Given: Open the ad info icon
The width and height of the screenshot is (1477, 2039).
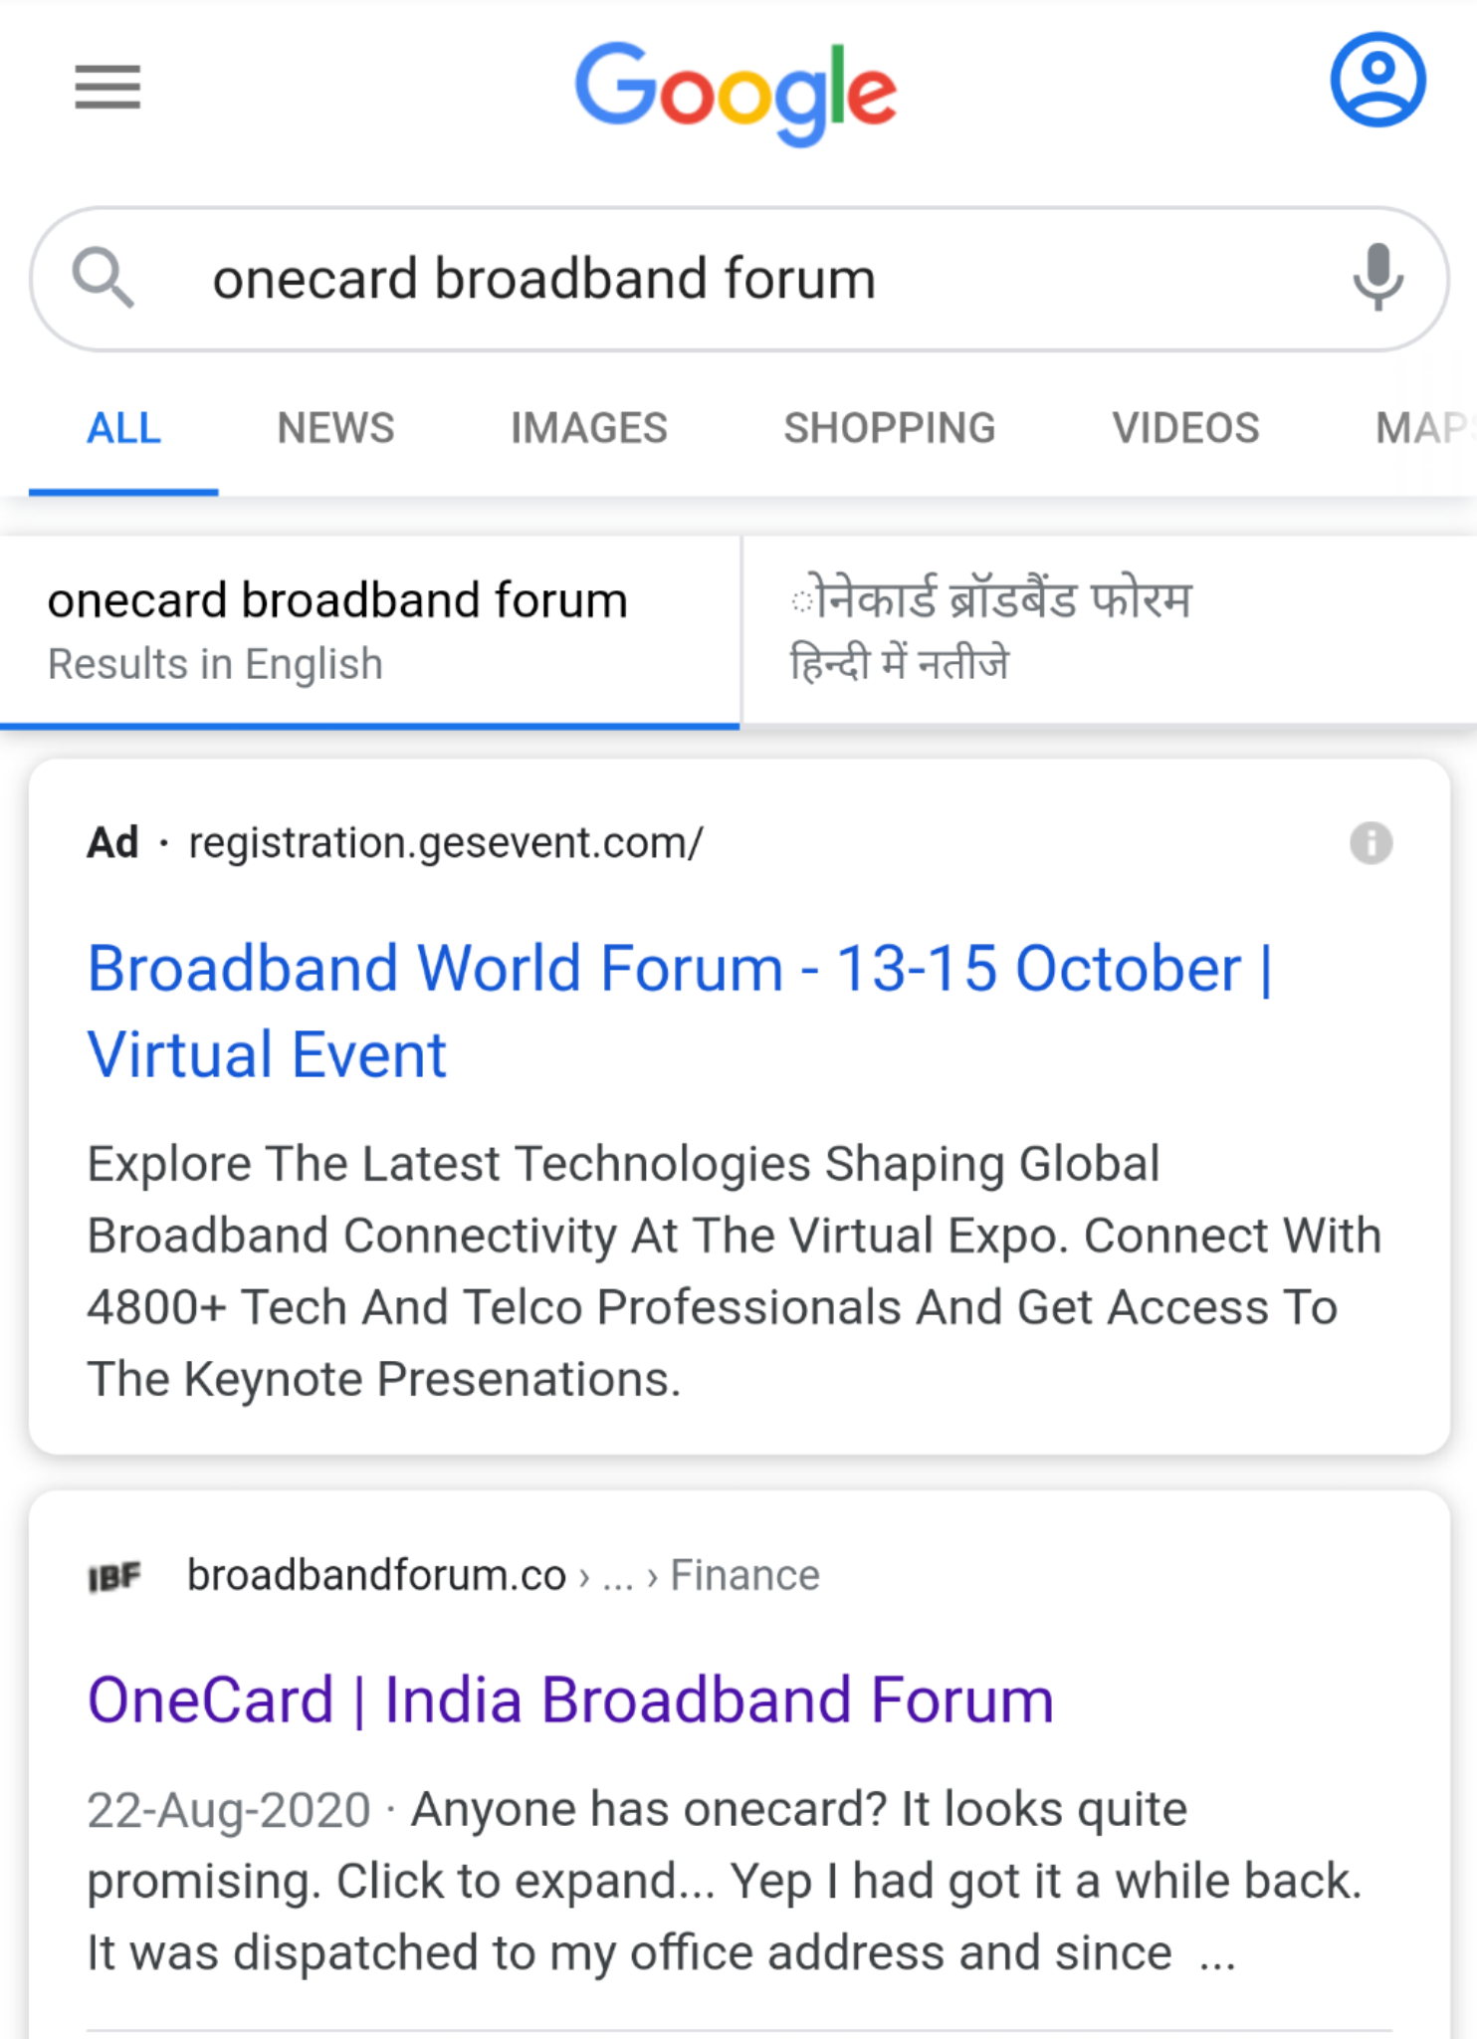Looking at the screenshot, I should point(1371,843).
